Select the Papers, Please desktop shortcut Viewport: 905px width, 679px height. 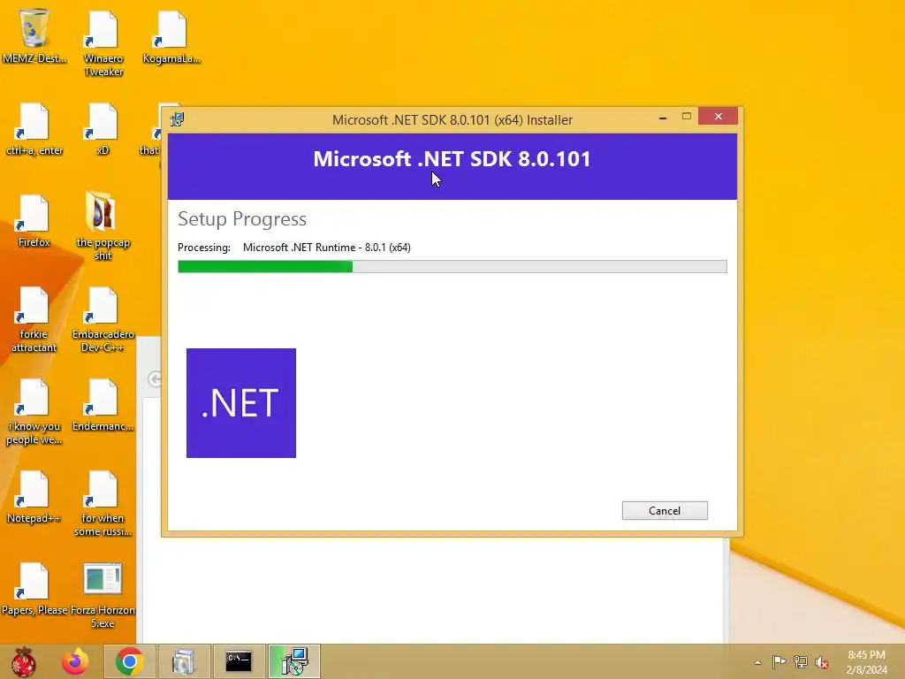pyautogui.click(x=34, y=589)
